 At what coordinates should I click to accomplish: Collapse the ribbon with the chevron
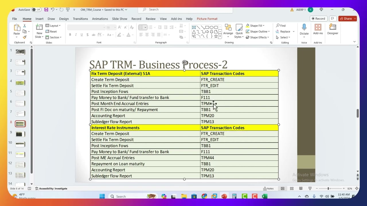[x=354, y=42]
